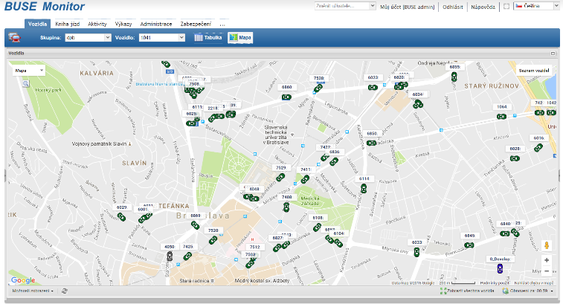
Task: Zoom in with the map plus button
Action: tap(547, 260)
